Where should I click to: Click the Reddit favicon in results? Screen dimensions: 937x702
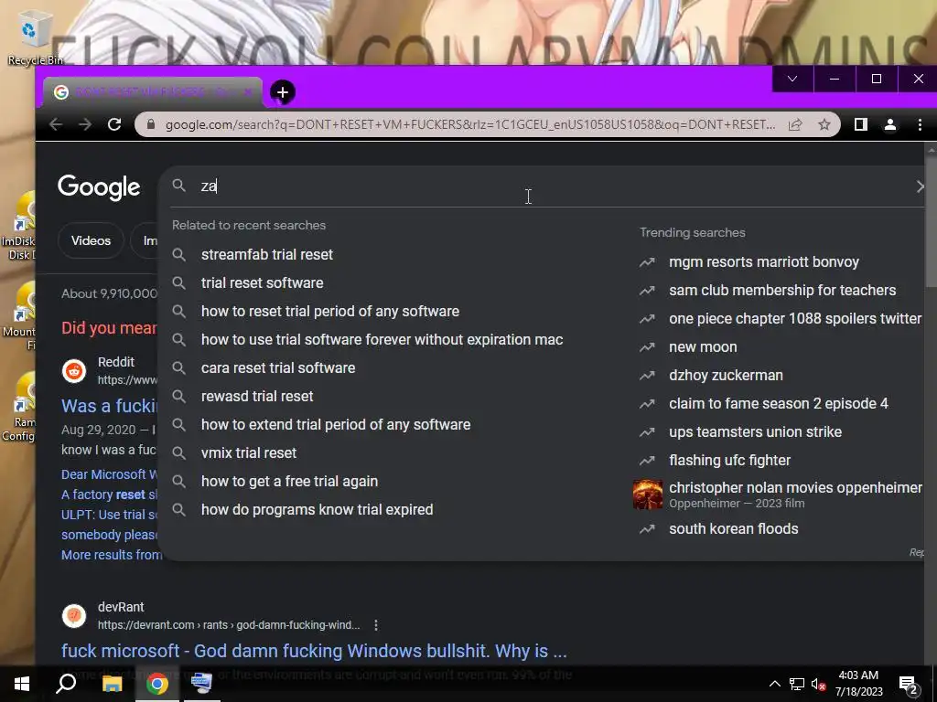coord(74,371)
